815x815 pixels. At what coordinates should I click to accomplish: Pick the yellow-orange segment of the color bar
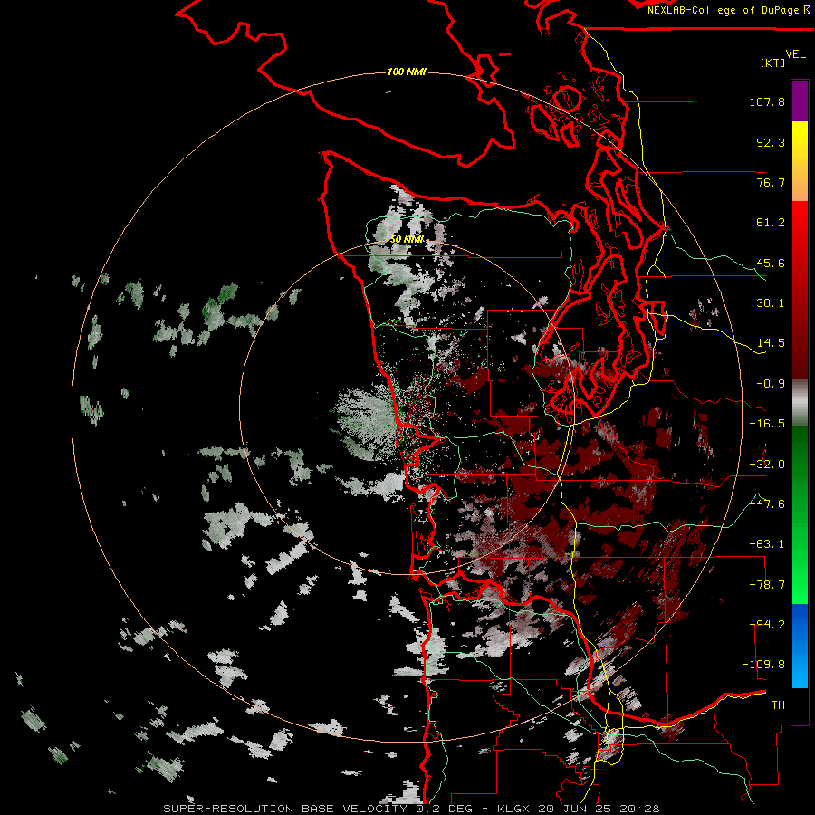pyautogui.click(x=800, y=161)
